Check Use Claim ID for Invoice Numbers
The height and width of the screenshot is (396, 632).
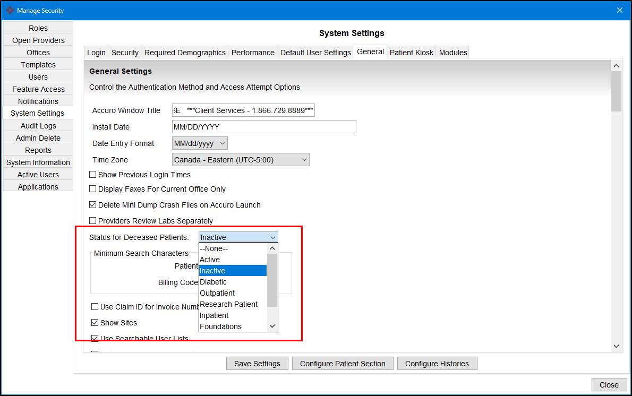point(95,306)
